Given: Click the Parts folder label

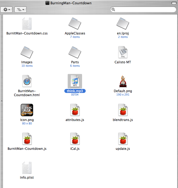Looking at the screenshot, I should 75,62.
